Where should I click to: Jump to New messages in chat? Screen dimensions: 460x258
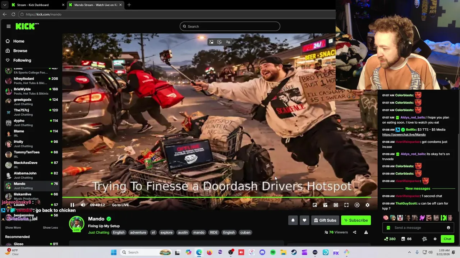[418, 188]
